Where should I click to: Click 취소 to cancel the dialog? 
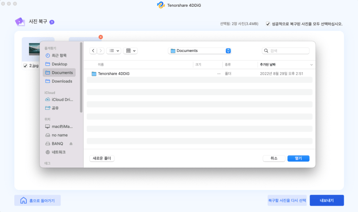coord(274,158)
